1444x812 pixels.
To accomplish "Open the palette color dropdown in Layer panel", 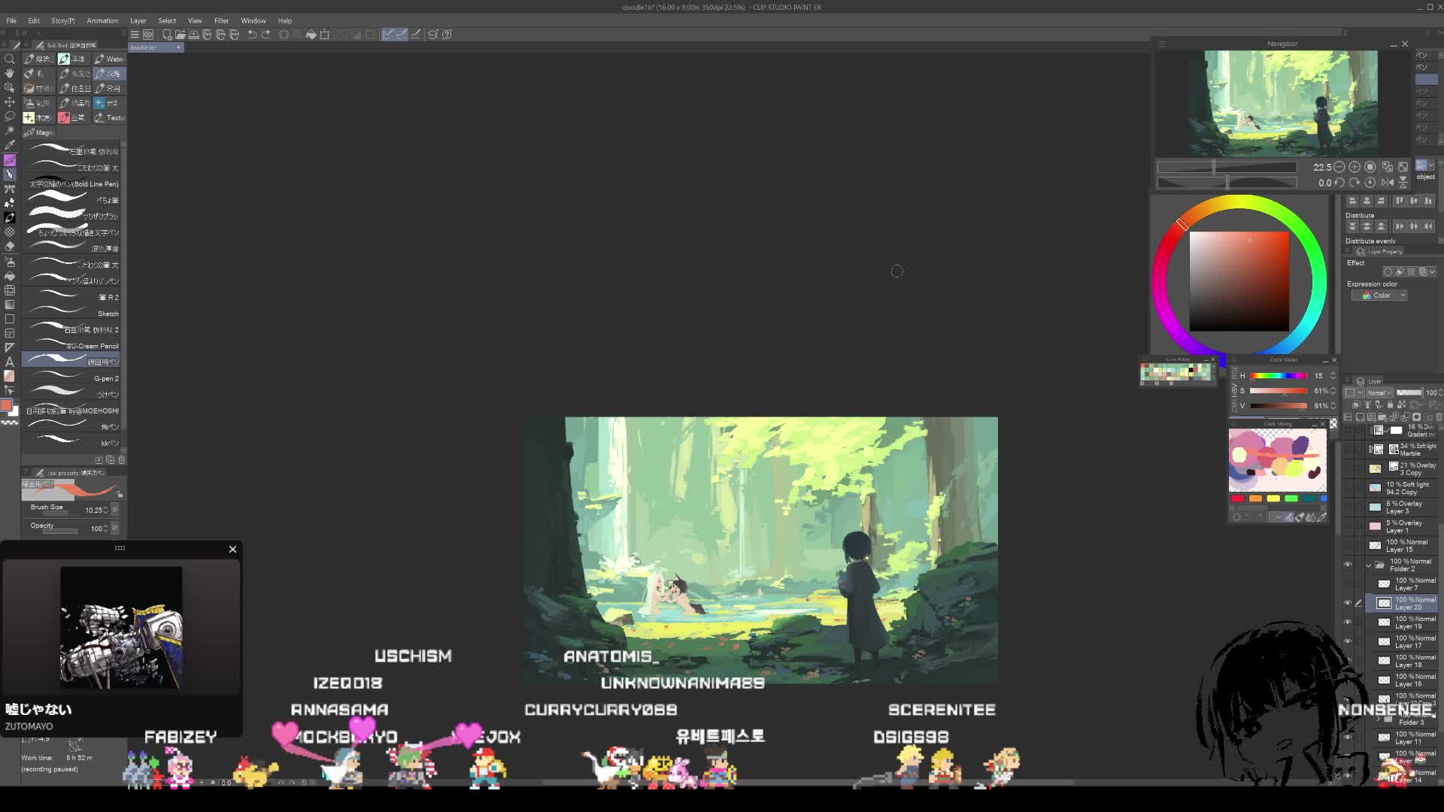I will tap(1355, 392).
